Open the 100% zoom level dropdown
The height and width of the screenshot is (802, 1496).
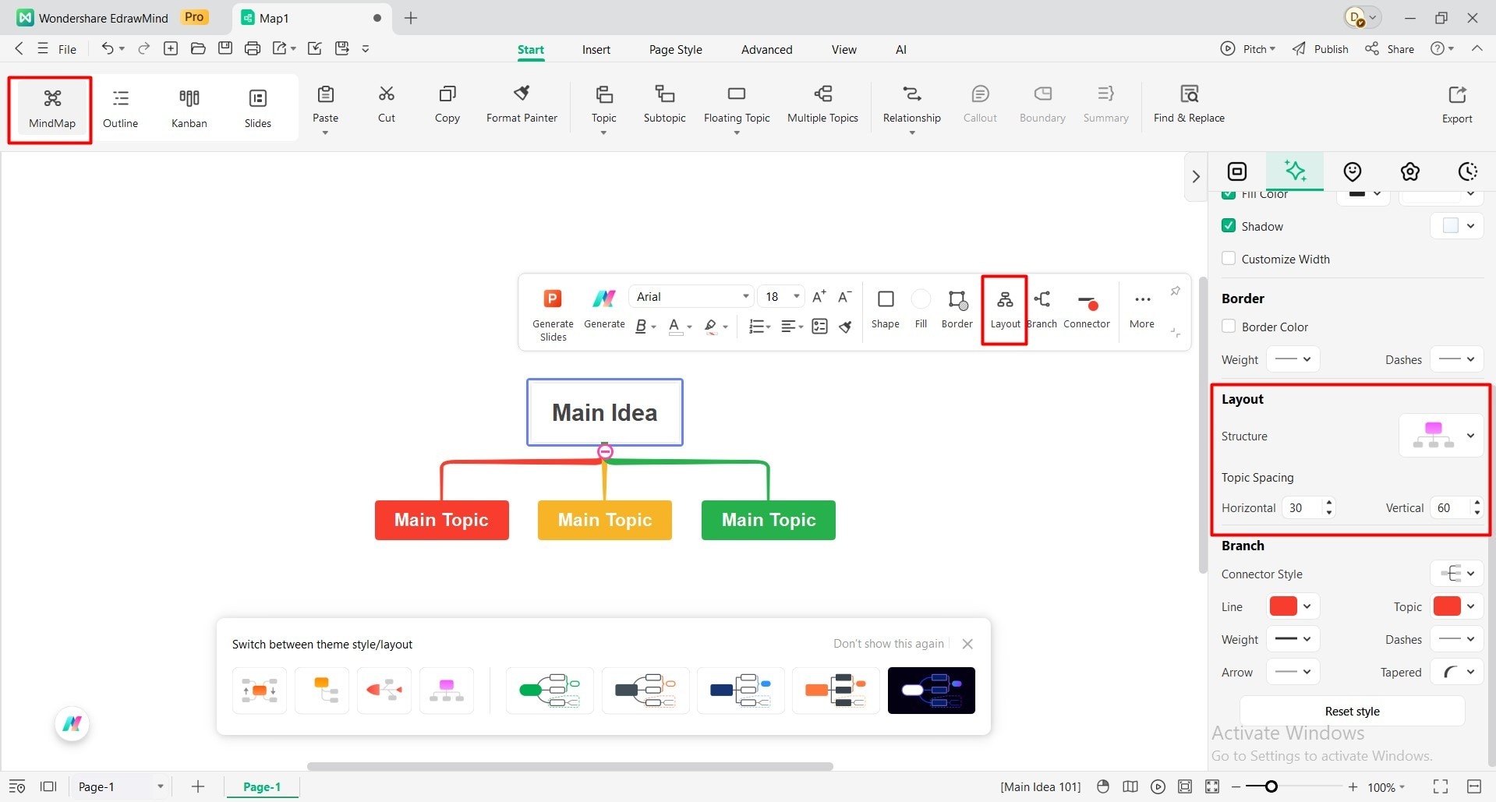coord(1386,787)
